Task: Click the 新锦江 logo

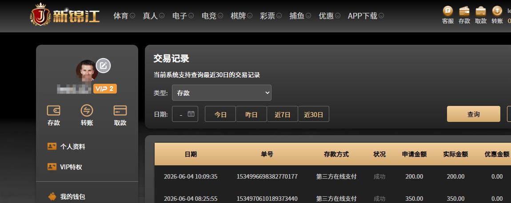Action: pos(65,15)
